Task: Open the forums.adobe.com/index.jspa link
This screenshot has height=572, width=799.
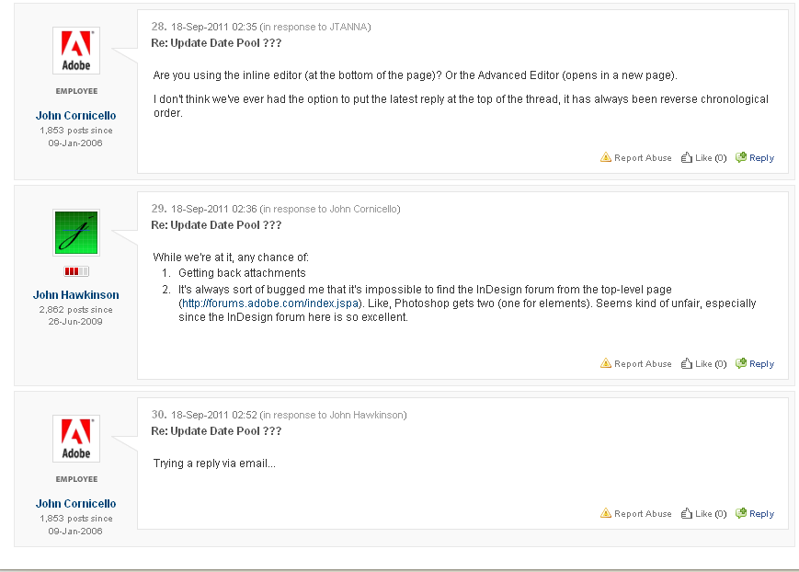Action: [270, 303]
